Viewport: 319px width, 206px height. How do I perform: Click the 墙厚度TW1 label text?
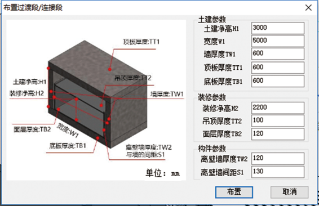[219, 54]
